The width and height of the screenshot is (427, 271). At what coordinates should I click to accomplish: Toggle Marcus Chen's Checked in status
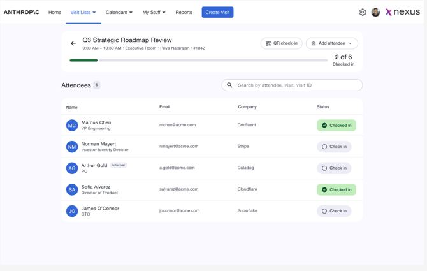click(x=337, y=125)
